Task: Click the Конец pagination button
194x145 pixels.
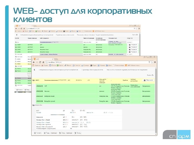Action: tap(78, 133)
